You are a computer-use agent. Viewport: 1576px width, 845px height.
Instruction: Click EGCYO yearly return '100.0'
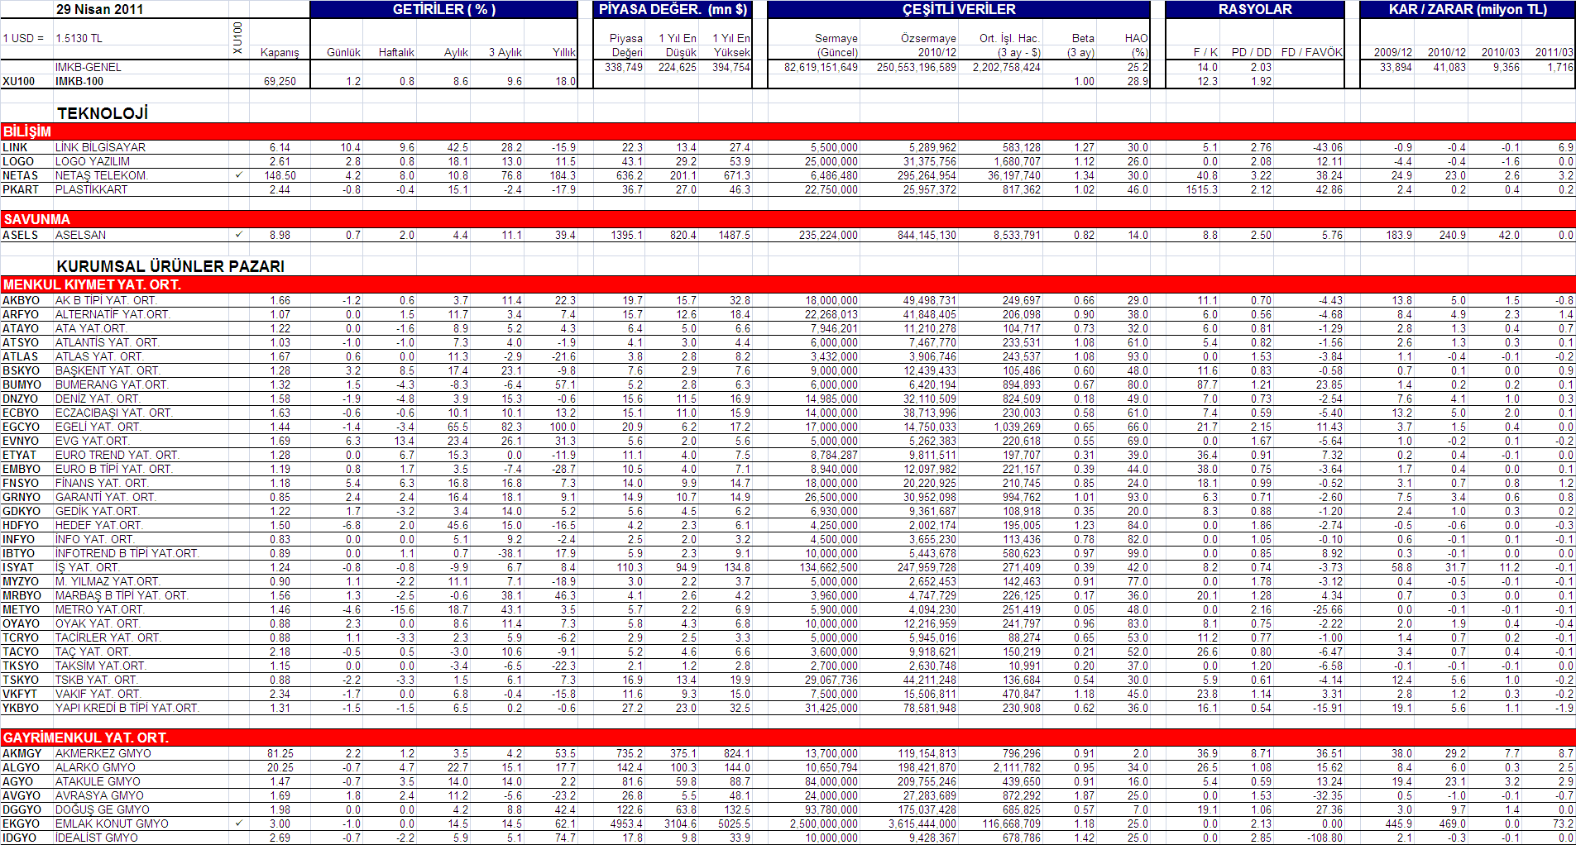pyautogui.click(x=563, y=427)
